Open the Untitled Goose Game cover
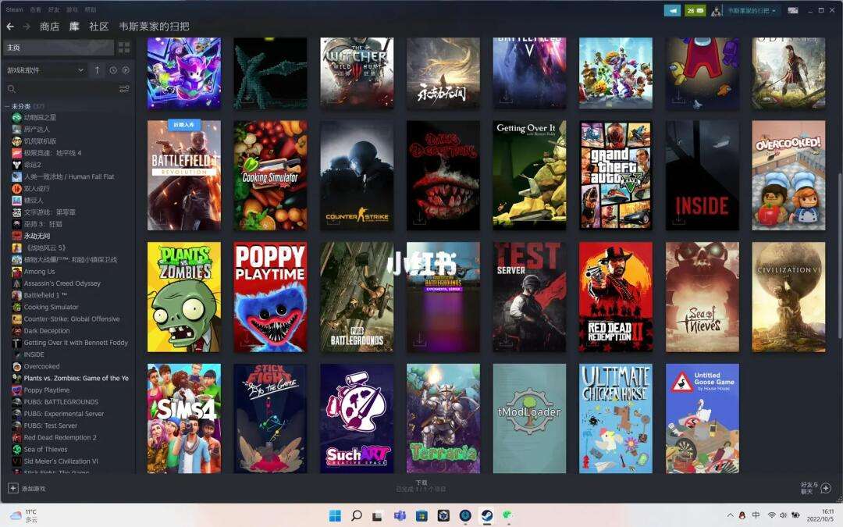 coord(702,418)
